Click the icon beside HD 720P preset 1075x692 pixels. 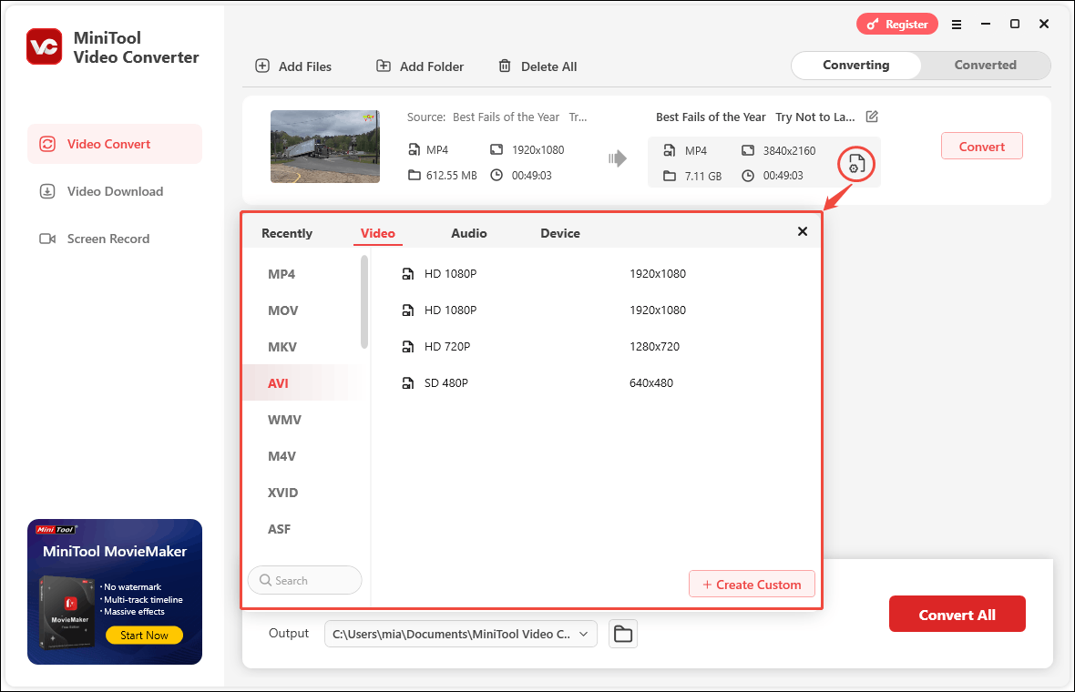tap(408, 346)
